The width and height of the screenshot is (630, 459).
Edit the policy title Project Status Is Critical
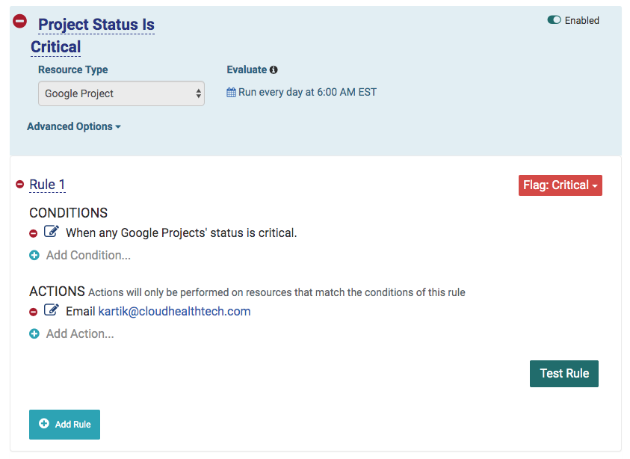(96, 25)
